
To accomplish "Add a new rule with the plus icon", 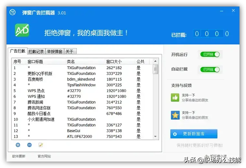I will 18,145.
